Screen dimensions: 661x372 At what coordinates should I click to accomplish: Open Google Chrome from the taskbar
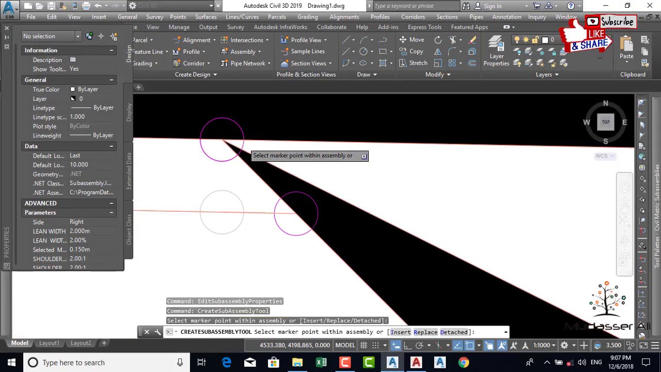pos(463,363)
